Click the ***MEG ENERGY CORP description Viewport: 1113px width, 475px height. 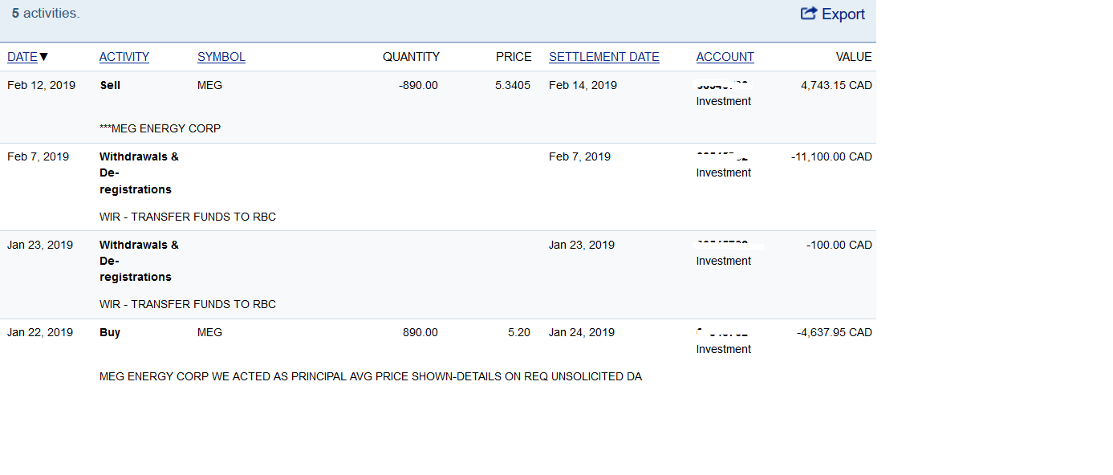pos(160,128)
